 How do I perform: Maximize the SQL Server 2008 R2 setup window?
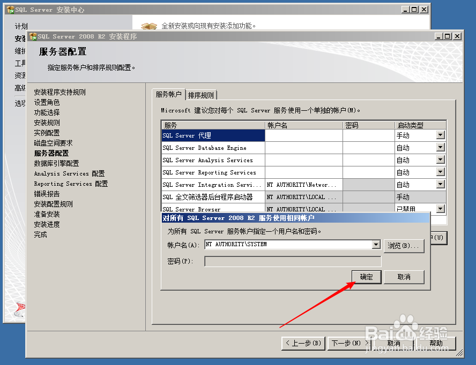(447, 36)
